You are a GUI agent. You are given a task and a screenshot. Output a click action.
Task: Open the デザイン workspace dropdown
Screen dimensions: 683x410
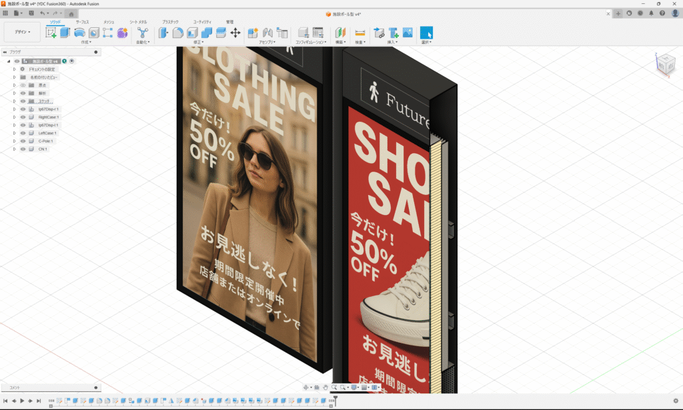pyautogui.click(x=21, y=32)
